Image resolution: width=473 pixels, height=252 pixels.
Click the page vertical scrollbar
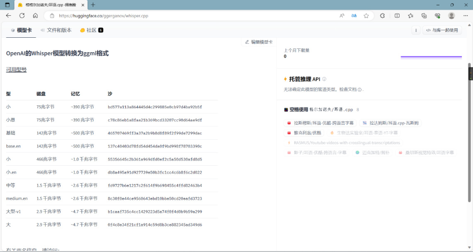[469, 133]
